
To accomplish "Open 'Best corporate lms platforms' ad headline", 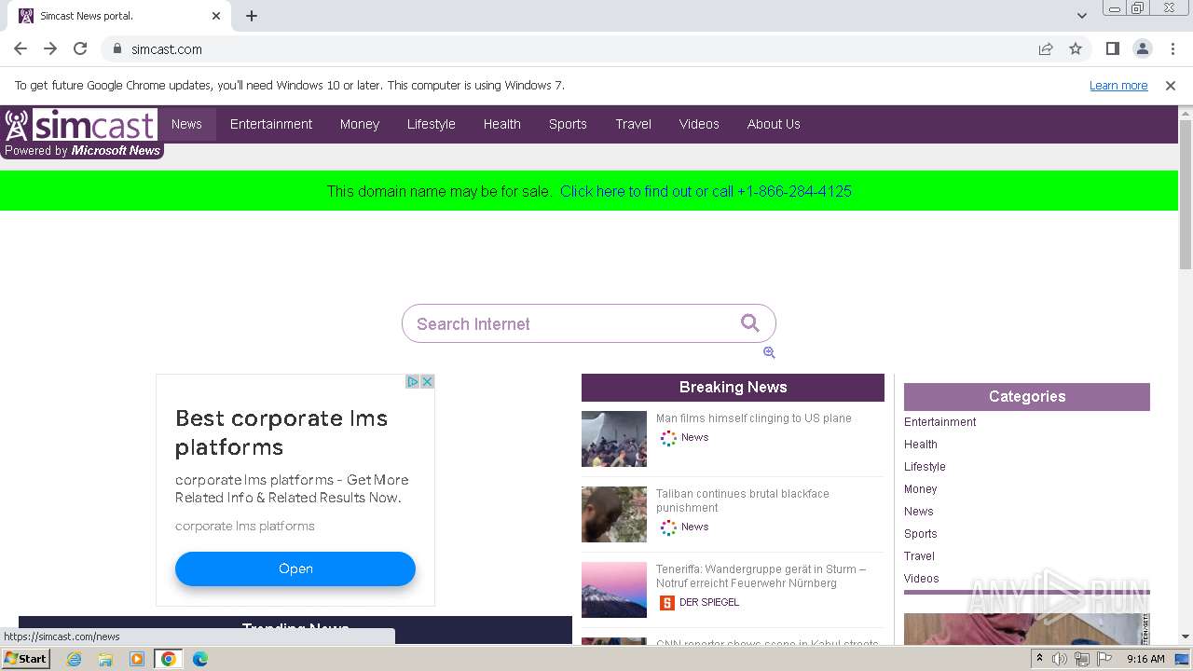I will pos(281,432).
